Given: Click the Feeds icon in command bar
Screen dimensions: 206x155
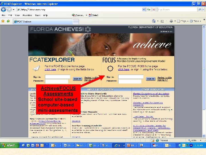Looking at the screenshot, I should [162, 21].
